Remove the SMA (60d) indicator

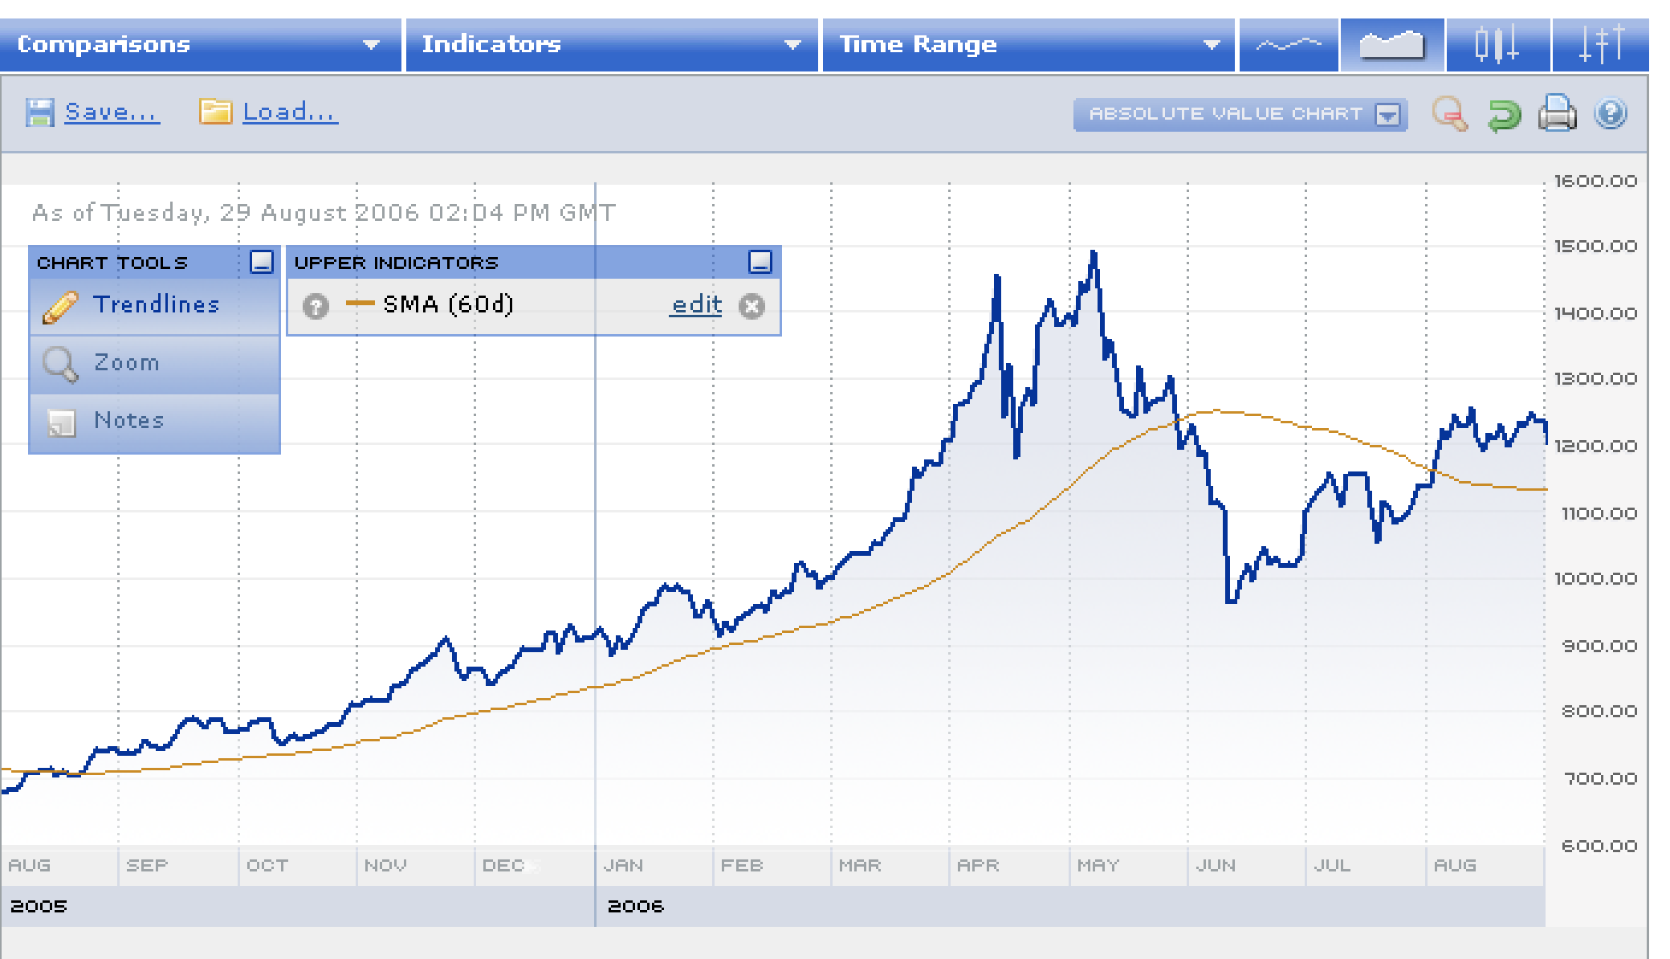(751, 306)
